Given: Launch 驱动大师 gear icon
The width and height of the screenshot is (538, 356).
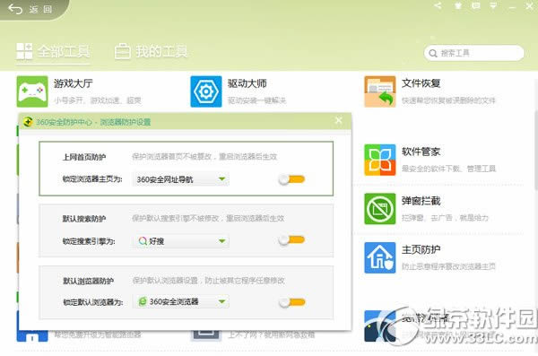Looking at the screenshot, I should pyautogui.click(x=206, y=91).
